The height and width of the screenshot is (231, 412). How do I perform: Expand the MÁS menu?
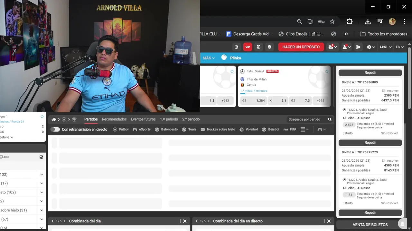[x=209, y=58]
